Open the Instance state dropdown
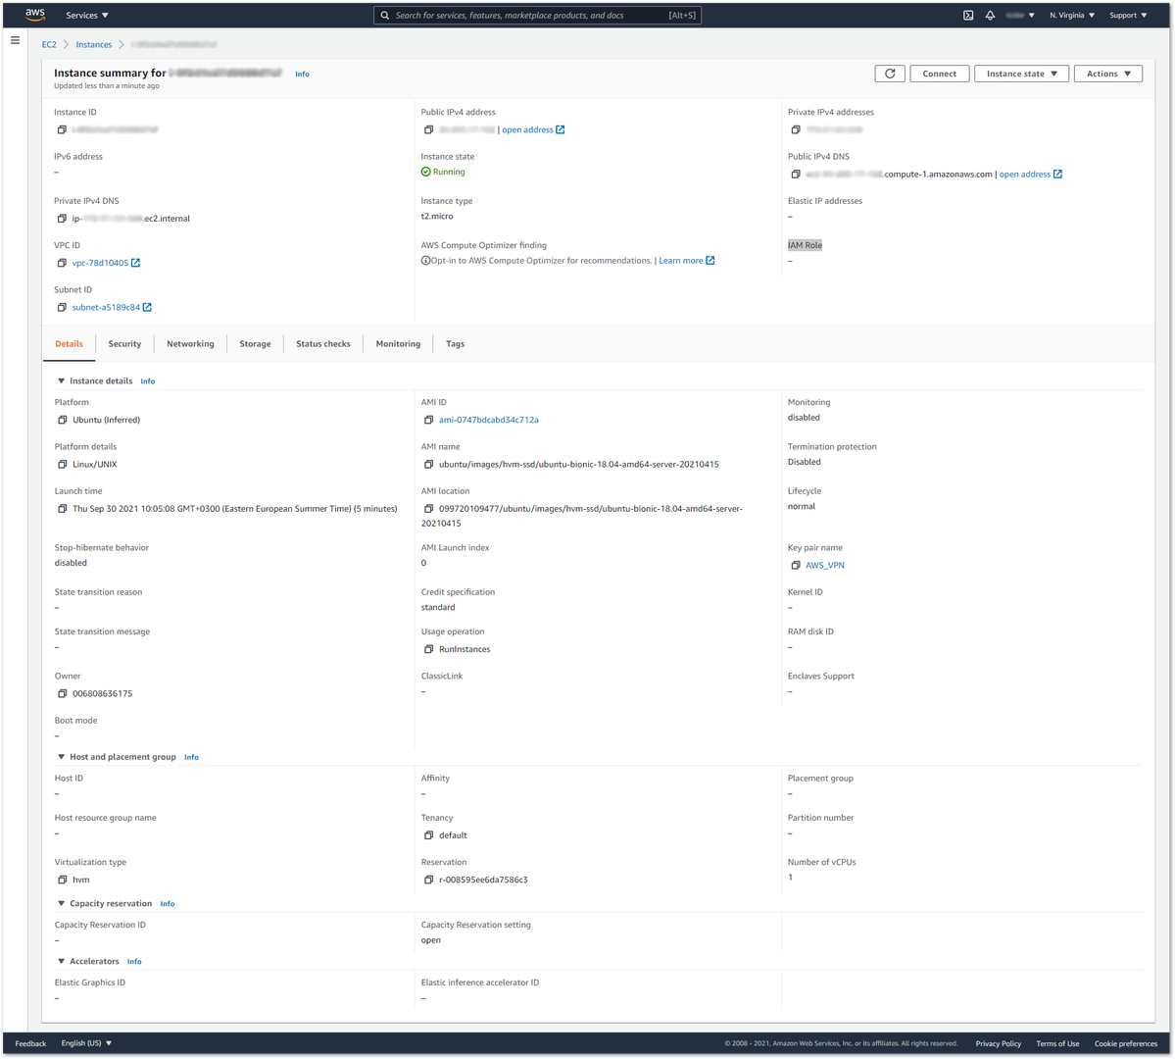The width and height of the screenshot is (1175, 1059). click(x=1021, y=74)
